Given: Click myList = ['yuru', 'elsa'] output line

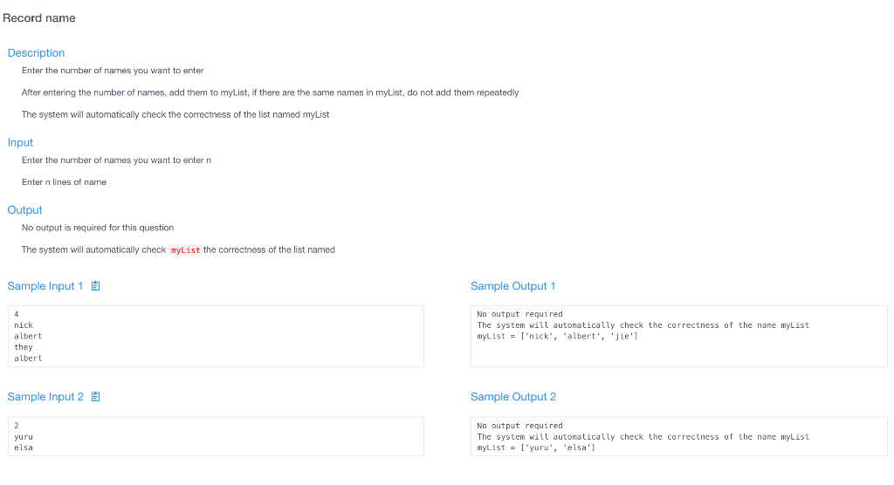Looking at the screenshot, I should [x=536, y=448].
